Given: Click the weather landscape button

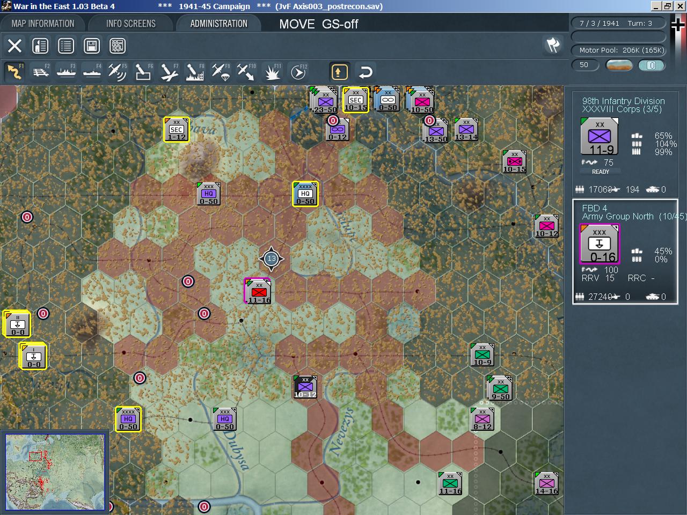Looking at the screenshot, I should coord(619,65).
